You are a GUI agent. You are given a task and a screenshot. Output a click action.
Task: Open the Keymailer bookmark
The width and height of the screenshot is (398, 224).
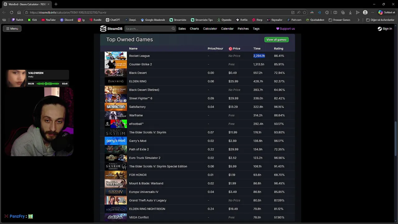275,20
